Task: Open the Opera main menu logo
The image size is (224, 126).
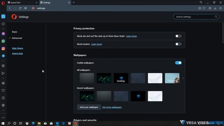Action: (x=3, y=3)
